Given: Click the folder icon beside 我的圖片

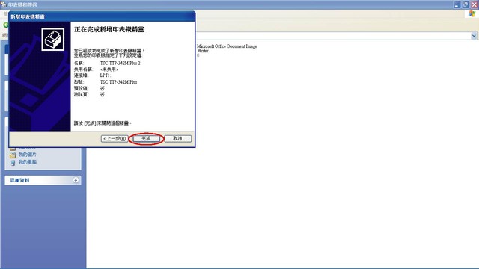Looking at the screenshot, I should [13, 155].
